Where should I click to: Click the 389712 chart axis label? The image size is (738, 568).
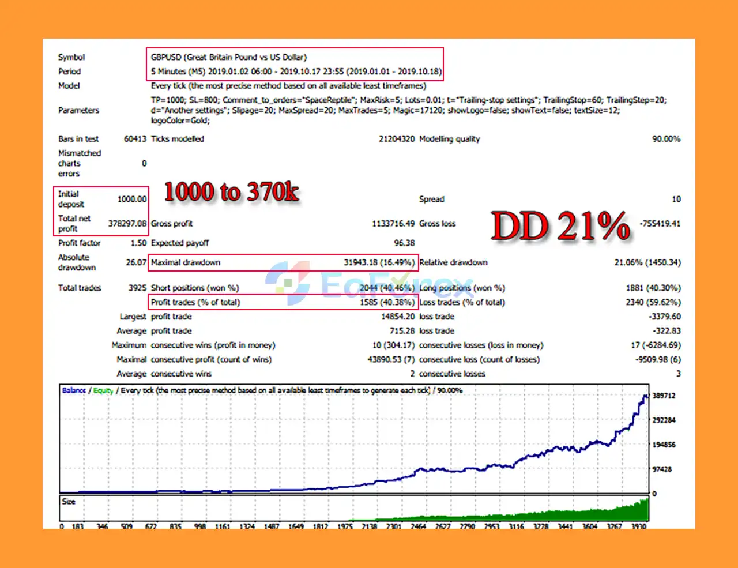point(664,396)
